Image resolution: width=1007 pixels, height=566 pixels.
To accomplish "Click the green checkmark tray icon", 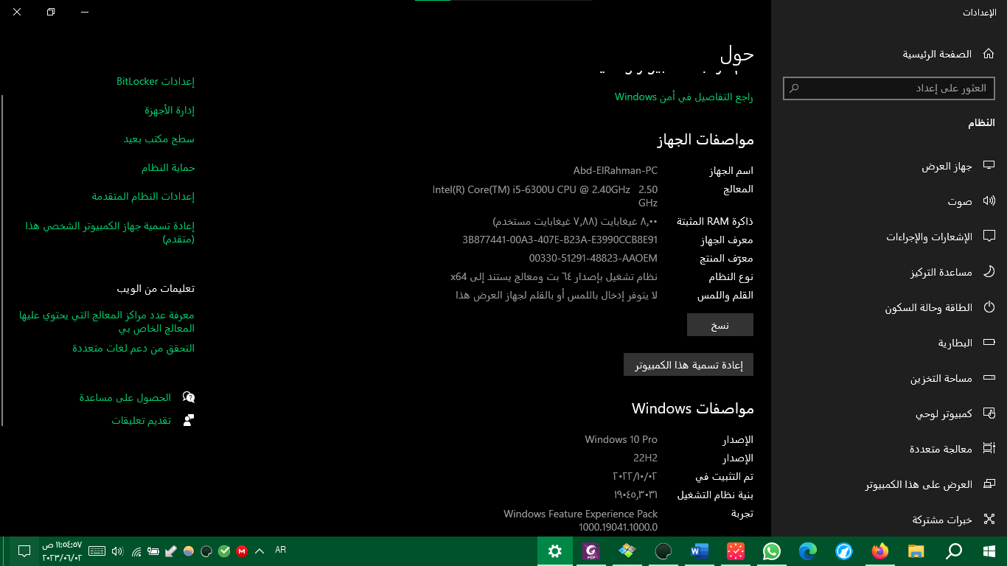I will [x=224, y=551].
